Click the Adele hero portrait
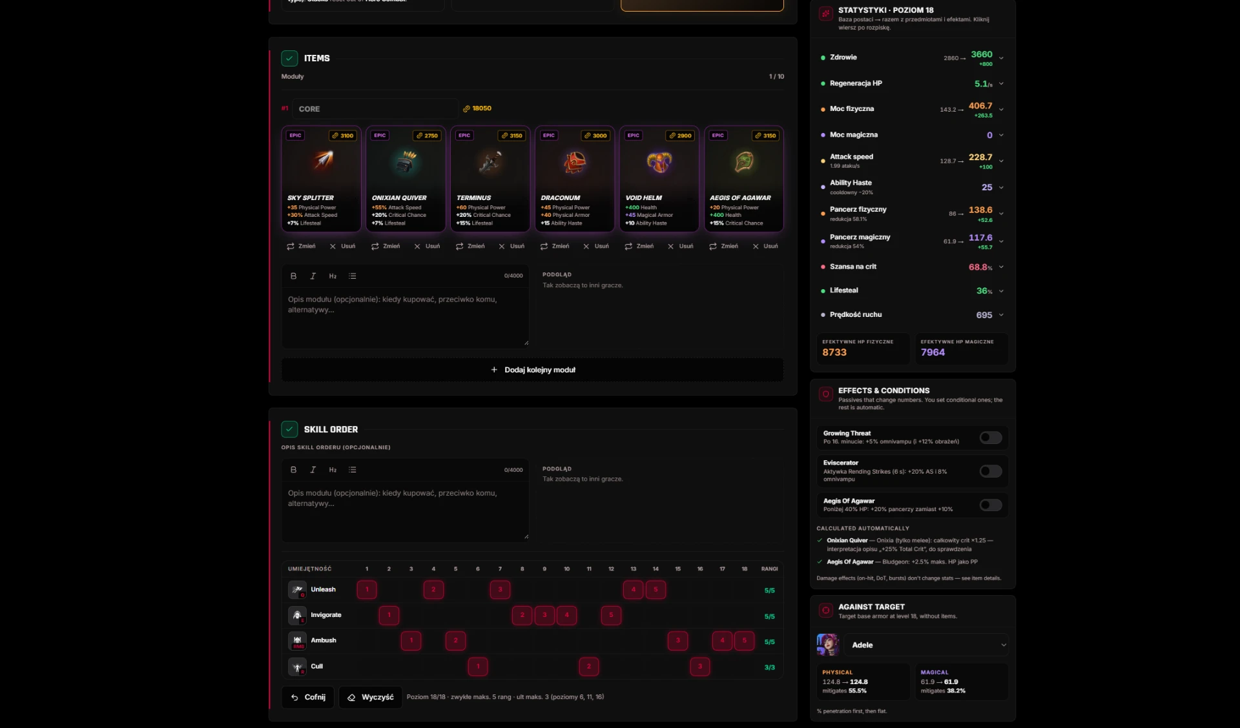1240x728 pixels. 827,645
